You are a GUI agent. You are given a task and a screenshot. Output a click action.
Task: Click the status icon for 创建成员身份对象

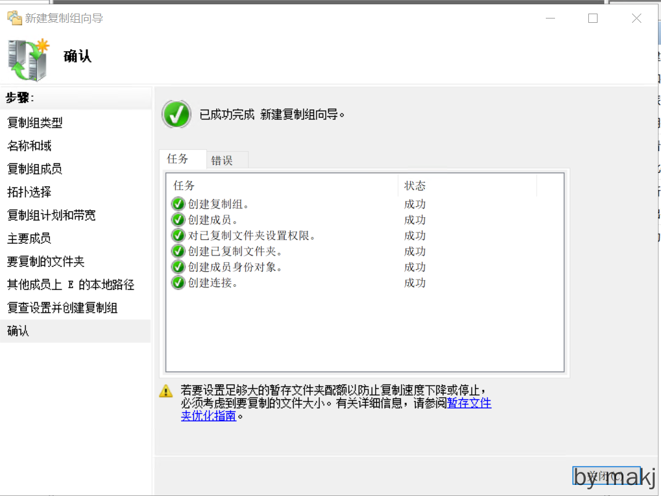[x=178, y=267]
